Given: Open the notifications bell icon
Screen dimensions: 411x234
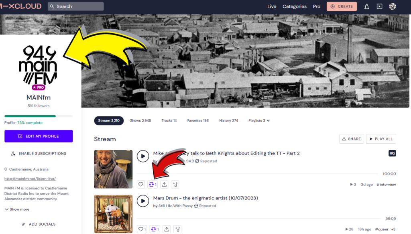Looking at the screenshot, I should (x=366, y=6).
